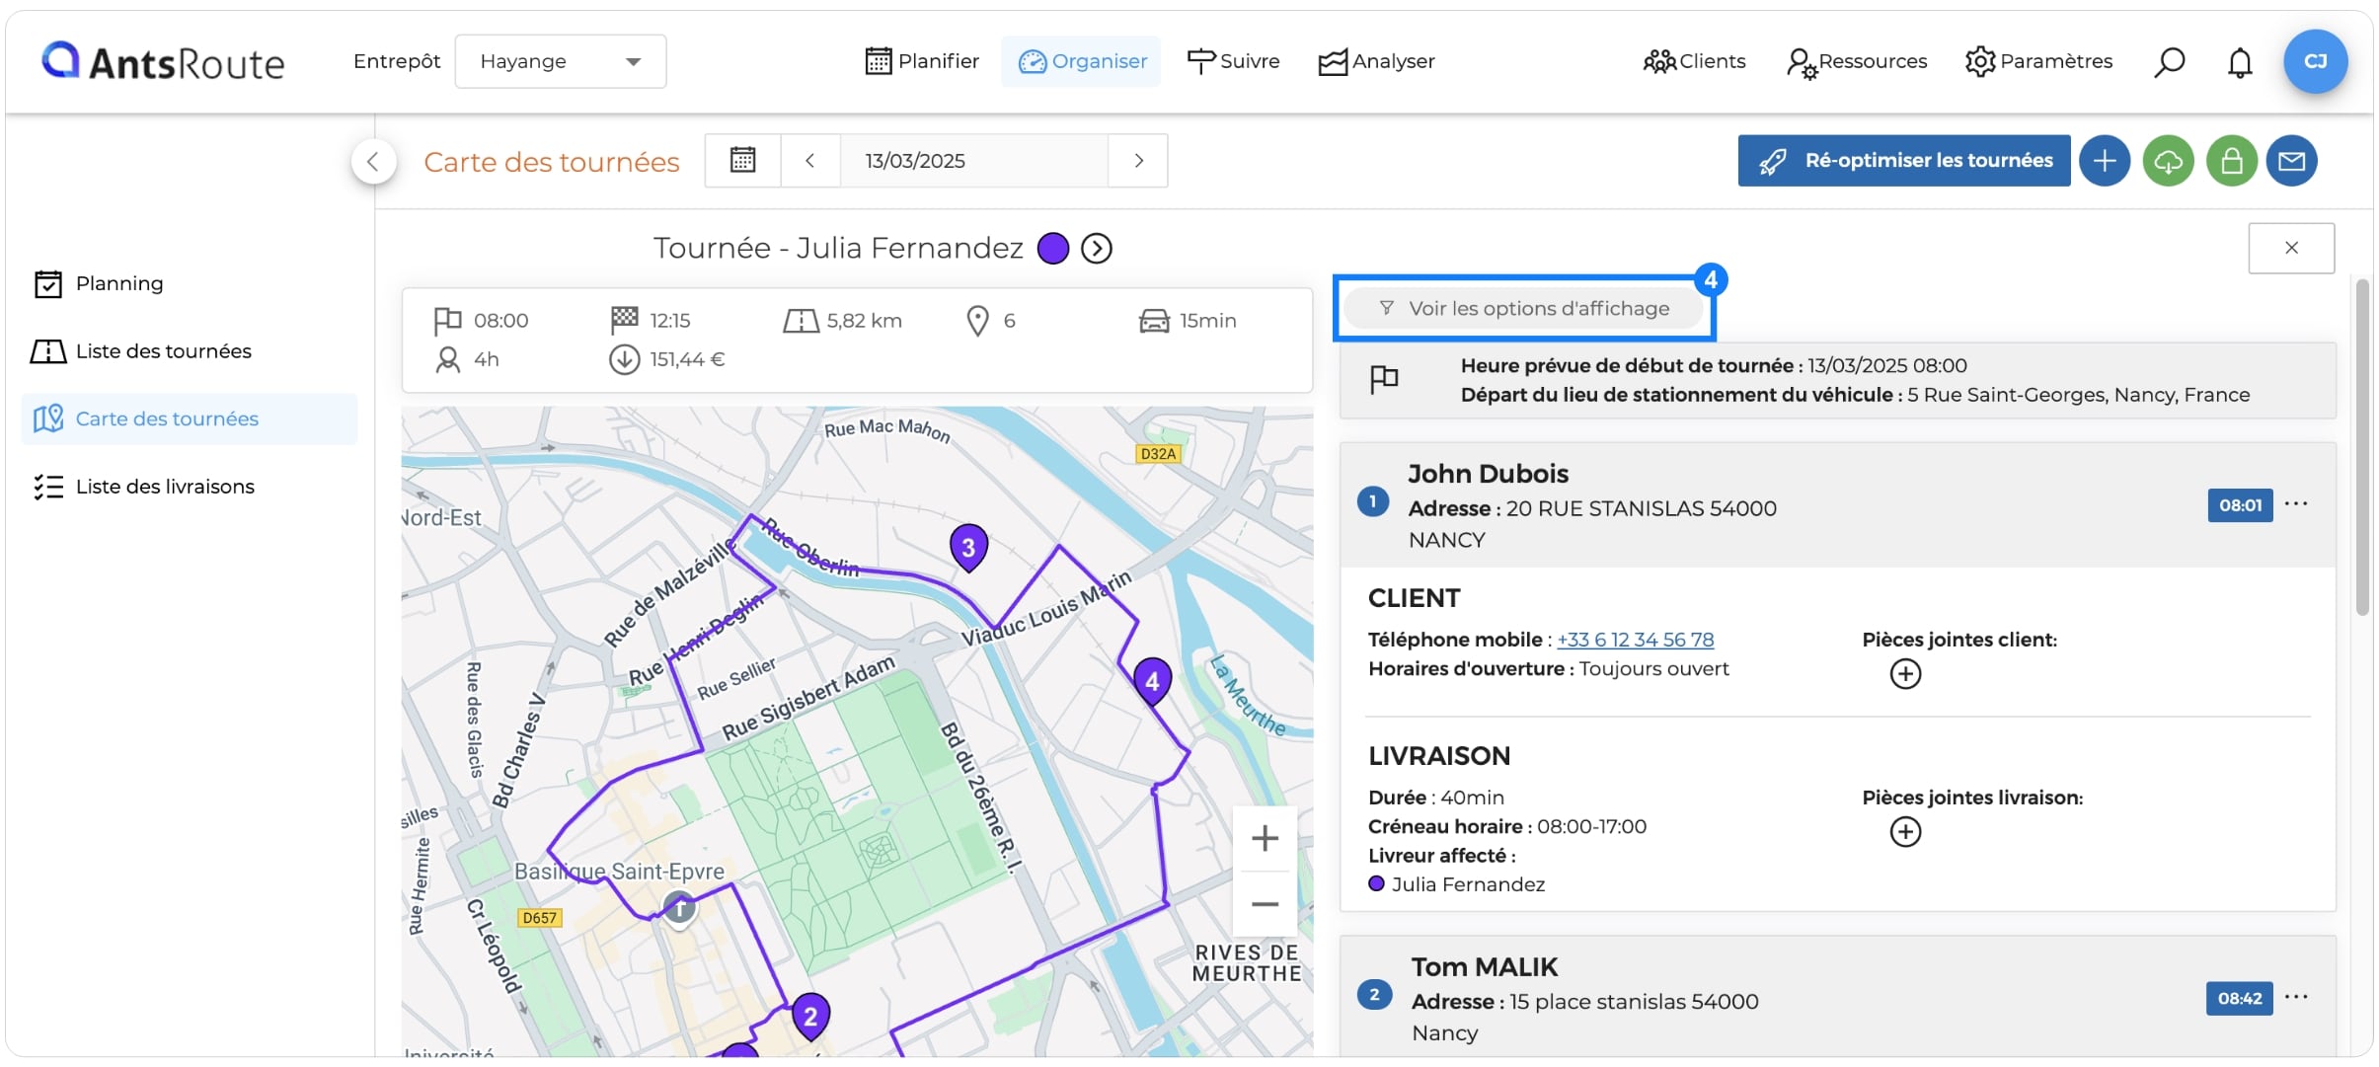This screenshot has width=2379, height=1067.
Task: Collapse the left sidebar chevron
Action: click(373, 161)
